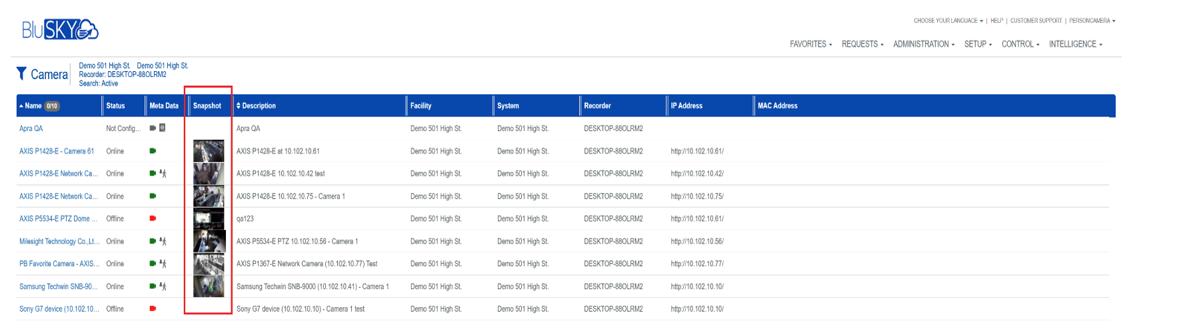
Task: Click green camera icon in Milesight Technology row
Action: click(153, 241)
